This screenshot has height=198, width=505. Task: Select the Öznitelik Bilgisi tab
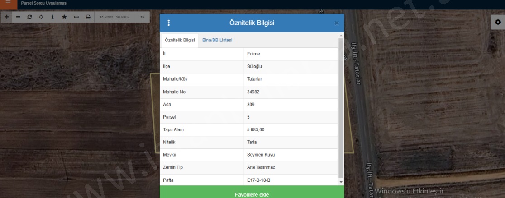tap(180, 40)
